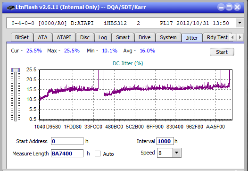Maximize the LtnFlash window
The image size is (248, 171).
(x=229, y=7)
